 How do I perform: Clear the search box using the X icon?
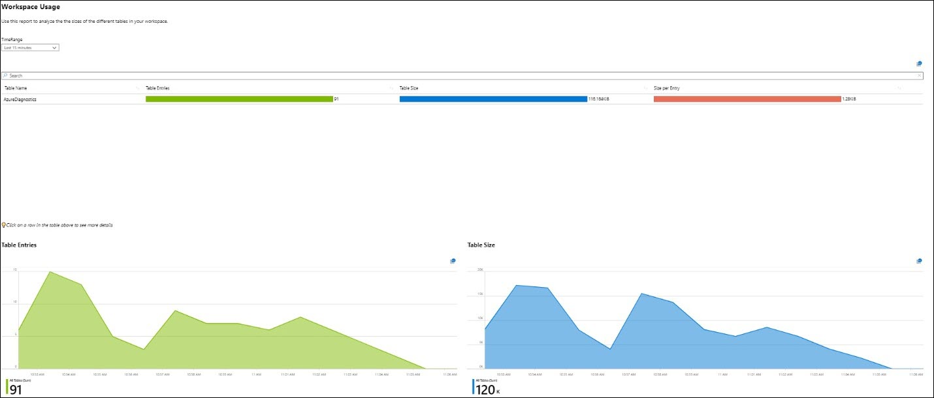click(x=920, y=75)
